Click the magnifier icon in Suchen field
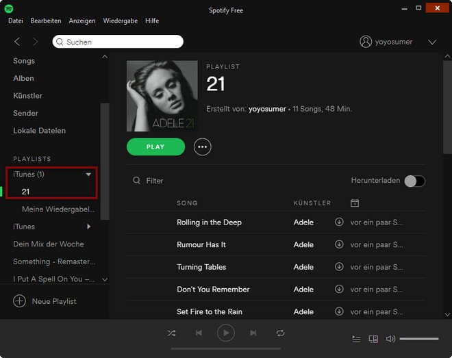 click(x=60, y=42)
